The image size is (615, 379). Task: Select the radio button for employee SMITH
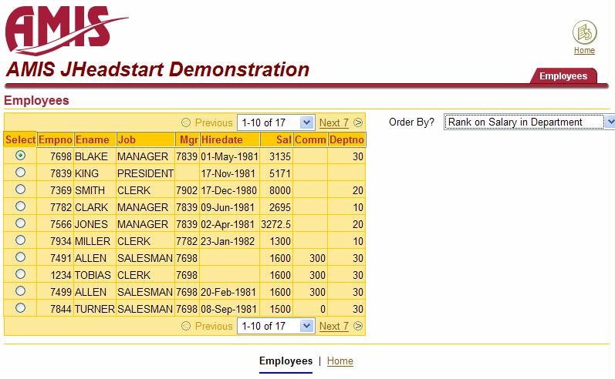[x=20, y=189]
